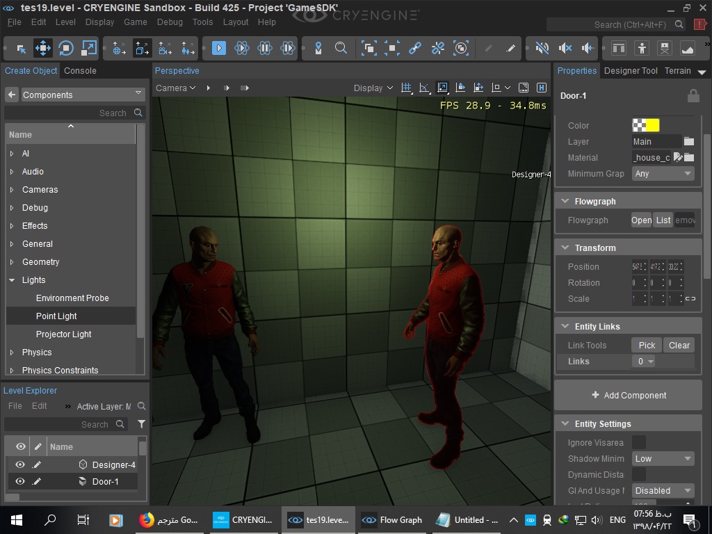Screen dimensions: 712x534
Task: Click the Flowgraph Open button
Action: coord(641,220)
